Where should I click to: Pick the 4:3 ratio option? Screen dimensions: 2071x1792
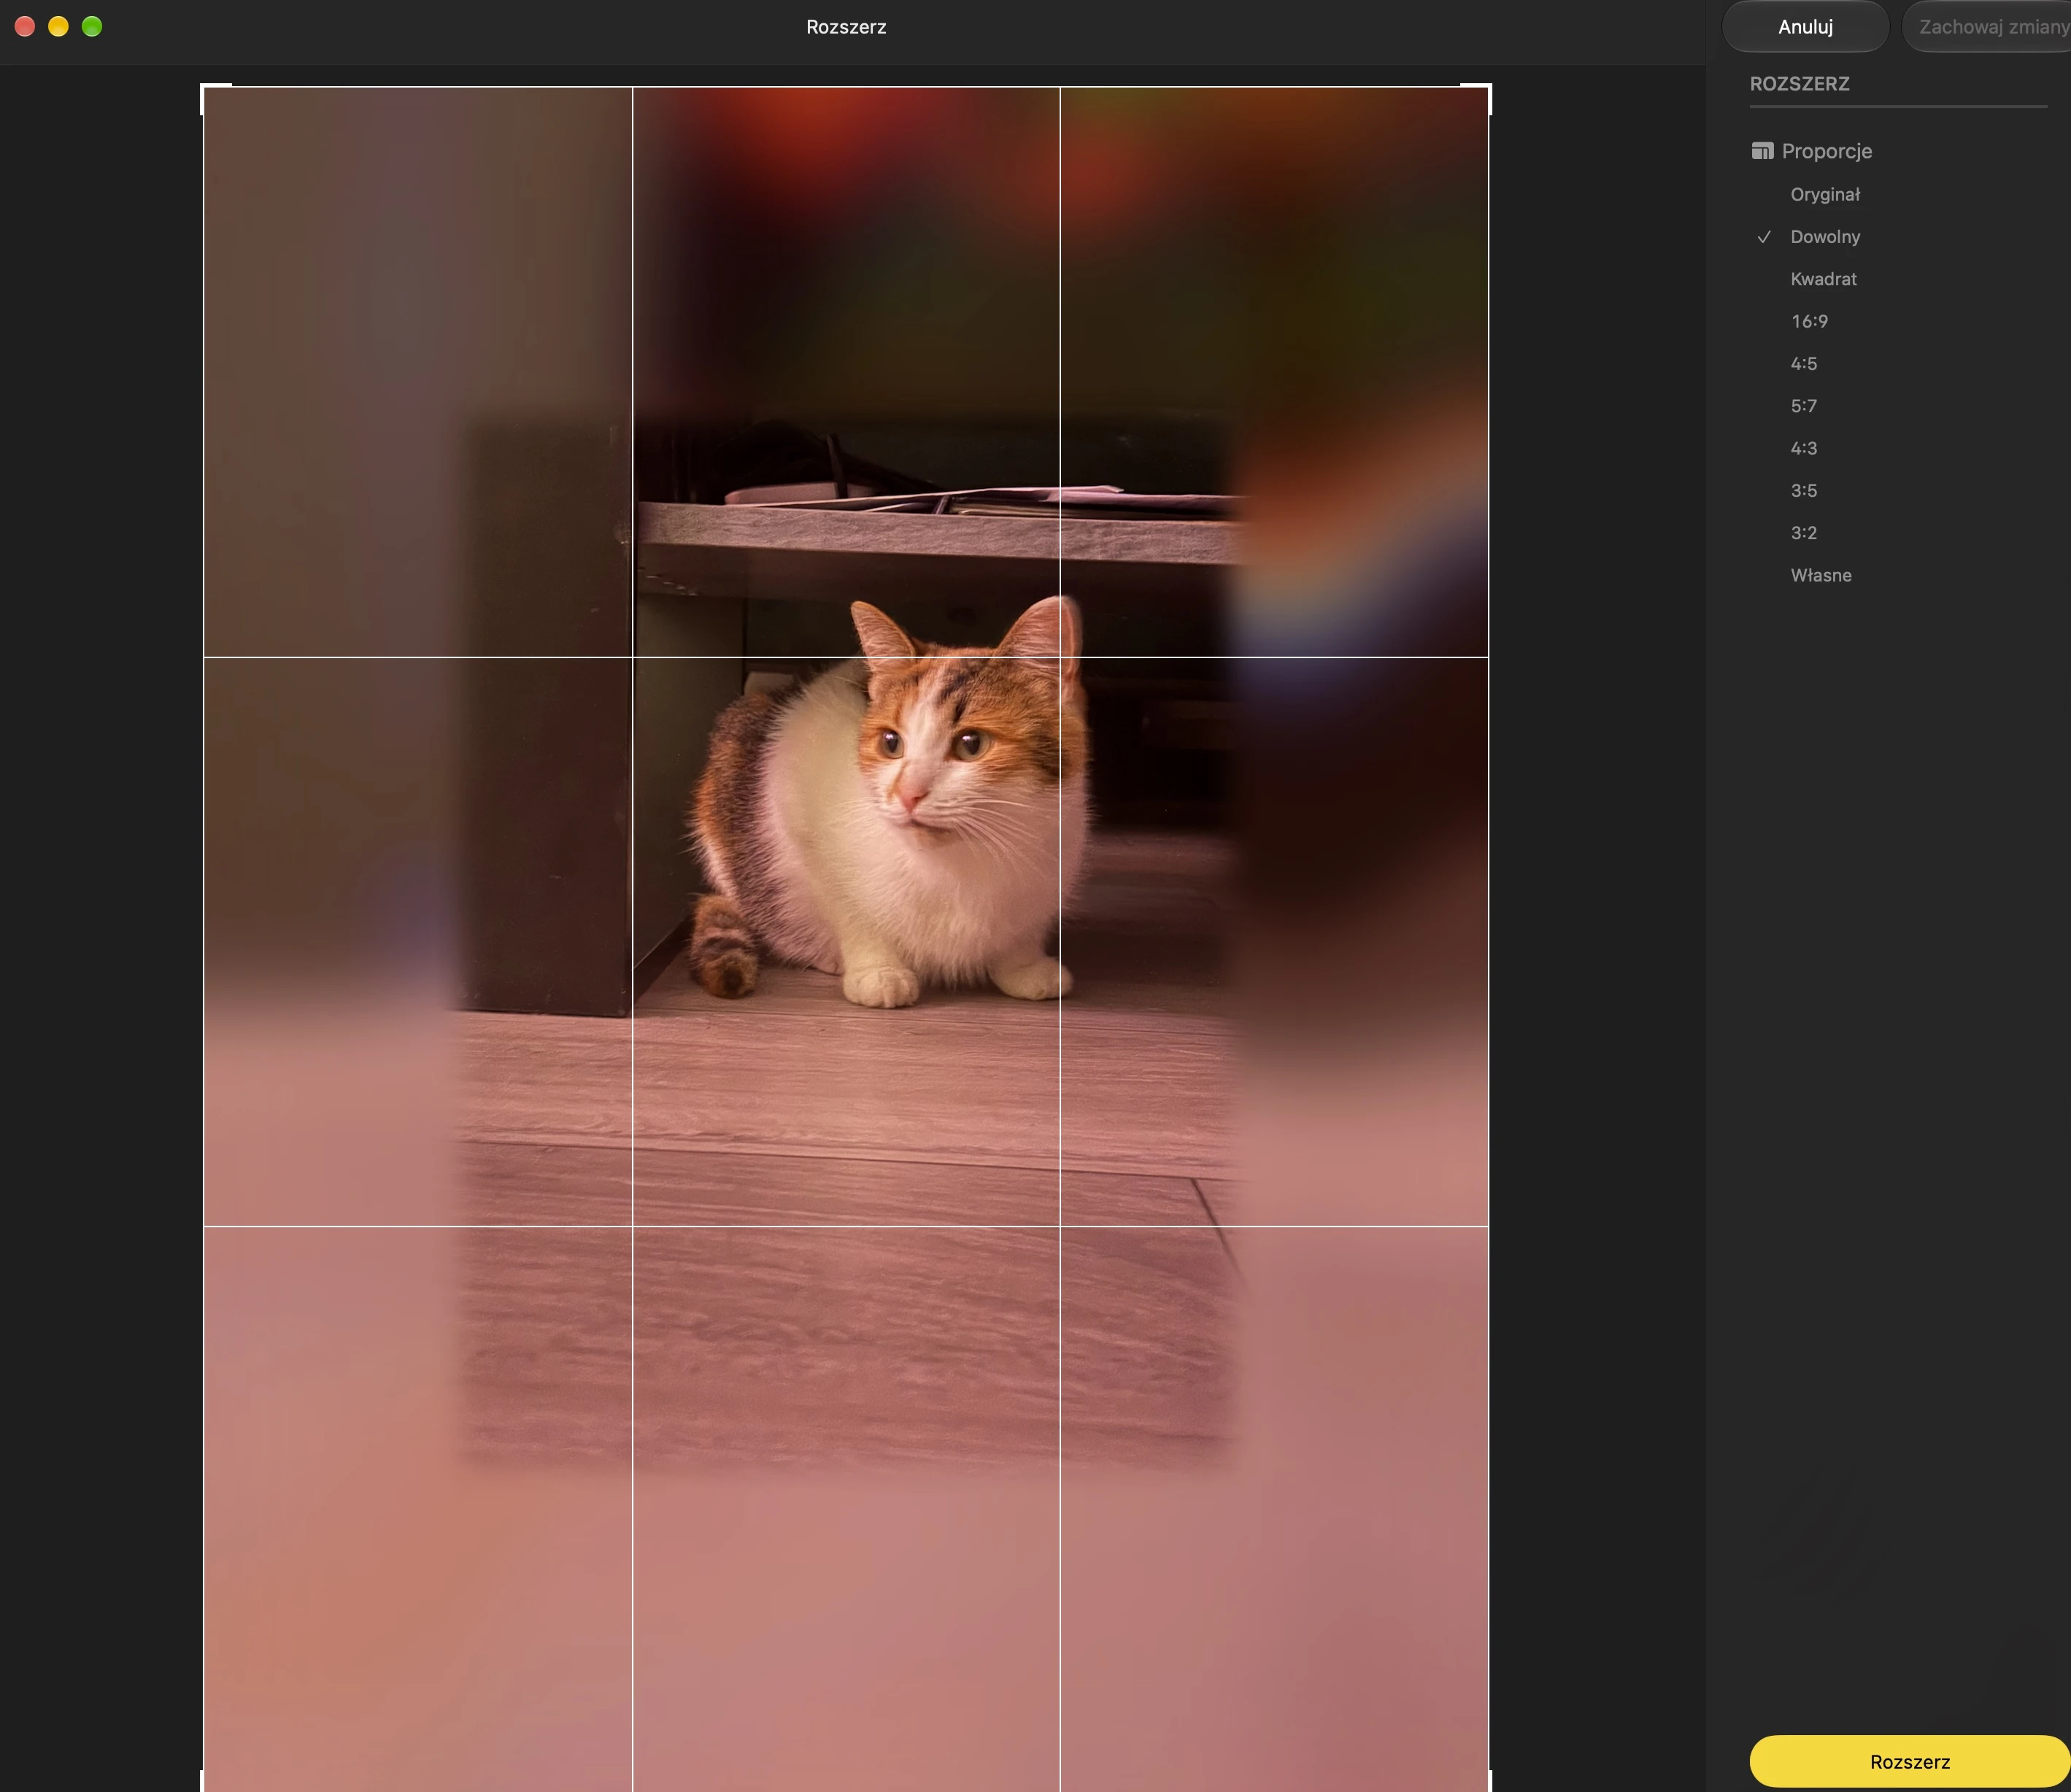pyautogui.click(x=1803, y=449)
